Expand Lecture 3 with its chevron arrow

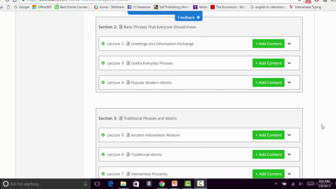289,63
